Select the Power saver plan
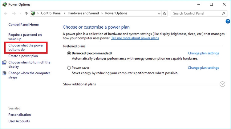 pos(69,68)
